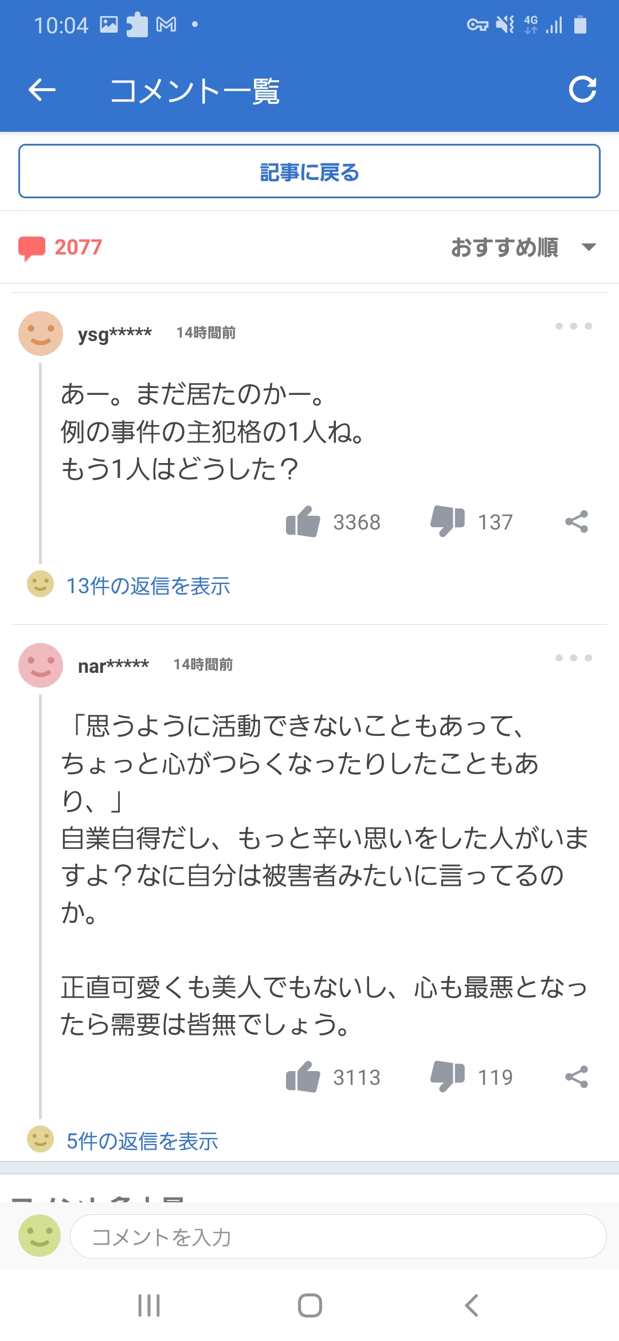The height and width of the screenshot is (1341, 619).
Task: Thumbs down the nar***** comment
Action: click(x=448, y=1077)
